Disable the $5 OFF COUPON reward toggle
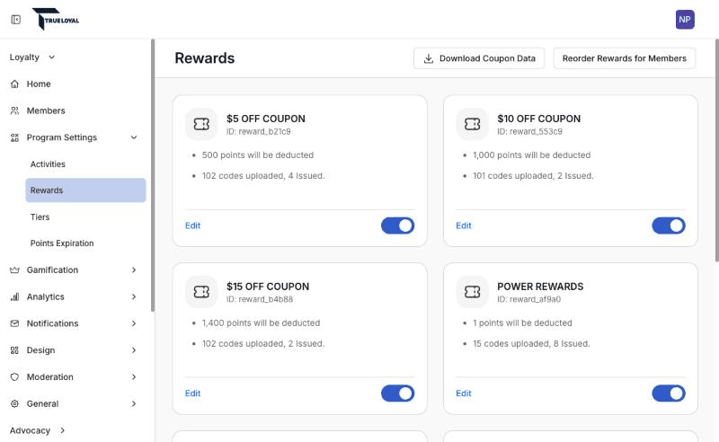719x442 pixels. [397, 225]
